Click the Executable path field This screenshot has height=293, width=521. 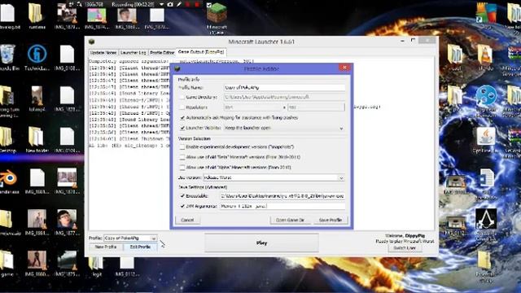coord(282,196)
